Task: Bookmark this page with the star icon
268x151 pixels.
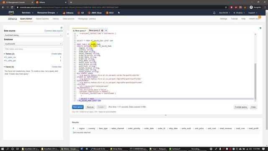Action: (x=226, y=8)
